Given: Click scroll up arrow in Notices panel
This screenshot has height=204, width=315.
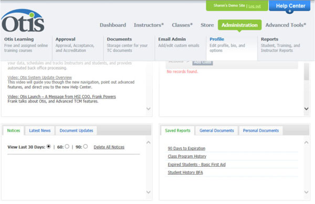Looking at the screenshot, I should (148, 142).
